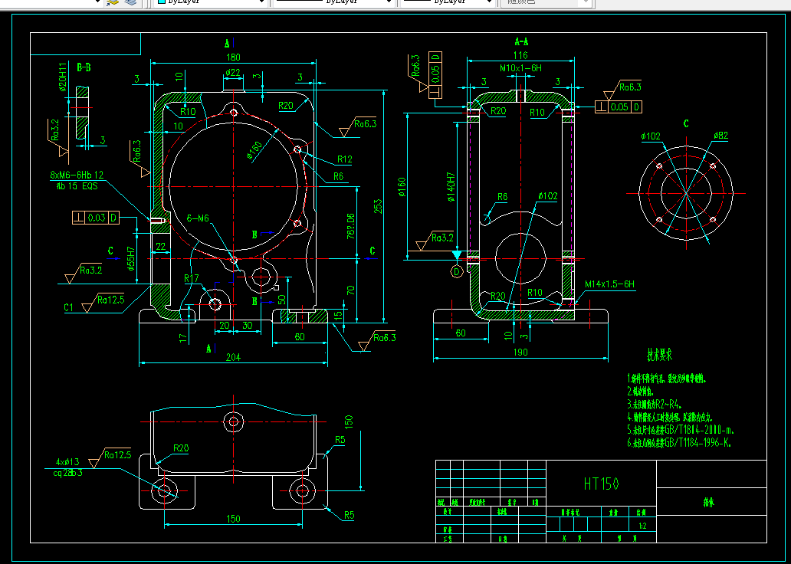Click the Ra12.5 roughness symbol near 4xø13

click(x=110, y=458)
